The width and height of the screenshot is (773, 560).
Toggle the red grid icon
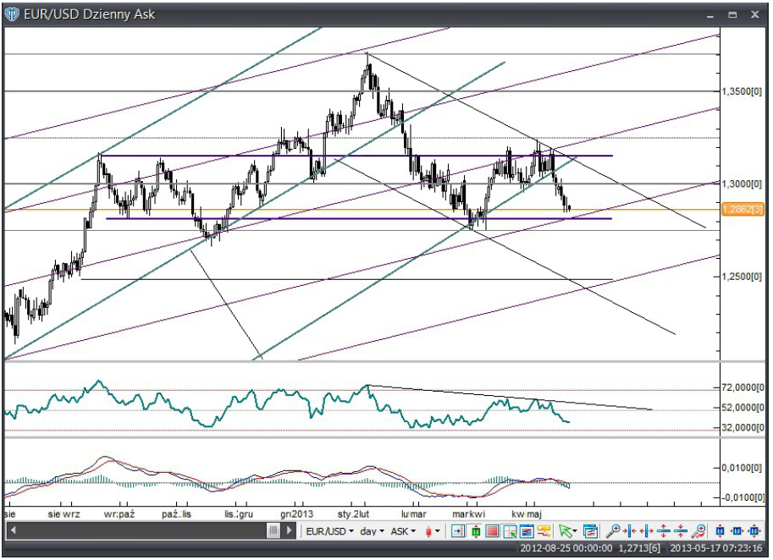492,531
